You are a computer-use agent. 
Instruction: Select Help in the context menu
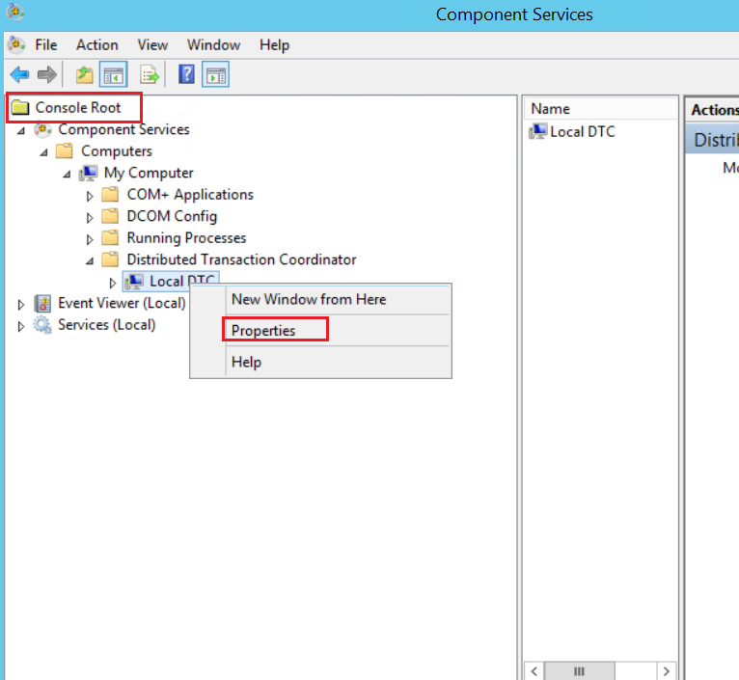pyautogui.click(x=246, y=362)
